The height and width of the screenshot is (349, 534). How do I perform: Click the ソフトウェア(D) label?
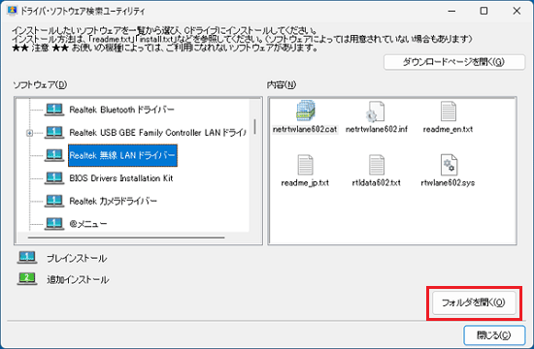[40, 84]
